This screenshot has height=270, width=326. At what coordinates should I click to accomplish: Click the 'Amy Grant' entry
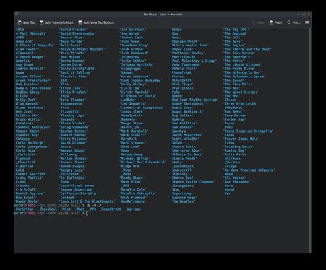pyautogui.click(x=25, y=65)
